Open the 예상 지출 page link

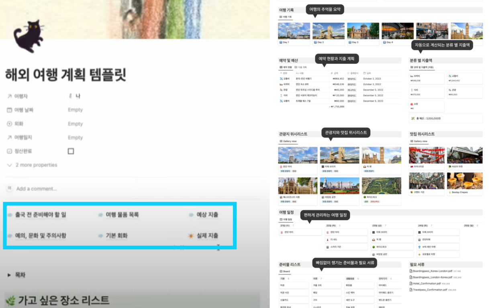pyautogui.click(x=207, y=215)
